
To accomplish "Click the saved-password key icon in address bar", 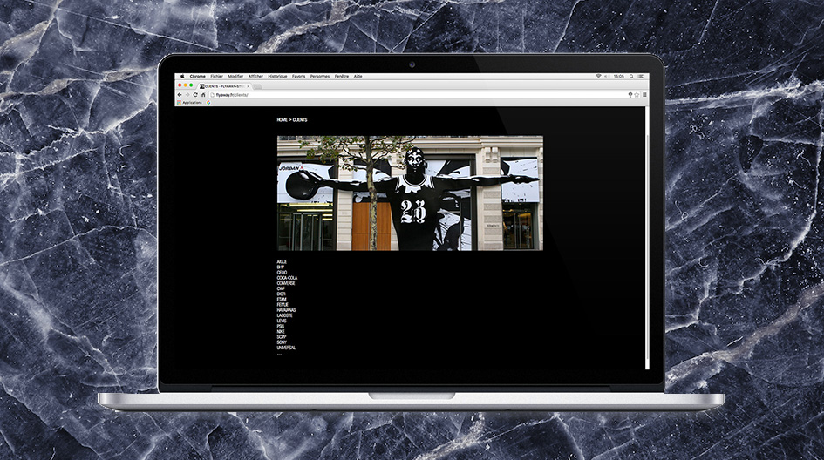I will [630, 95].
